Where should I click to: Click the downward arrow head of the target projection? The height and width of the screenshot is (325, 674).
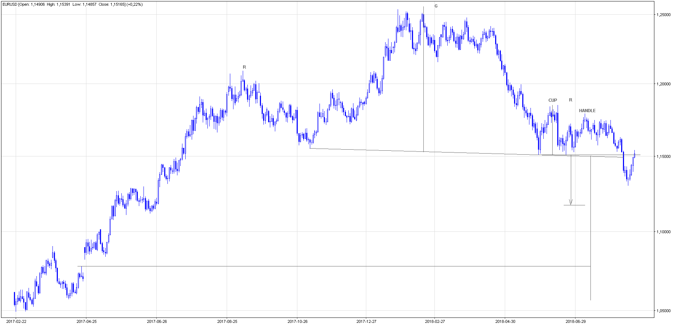tap(571, 202)
